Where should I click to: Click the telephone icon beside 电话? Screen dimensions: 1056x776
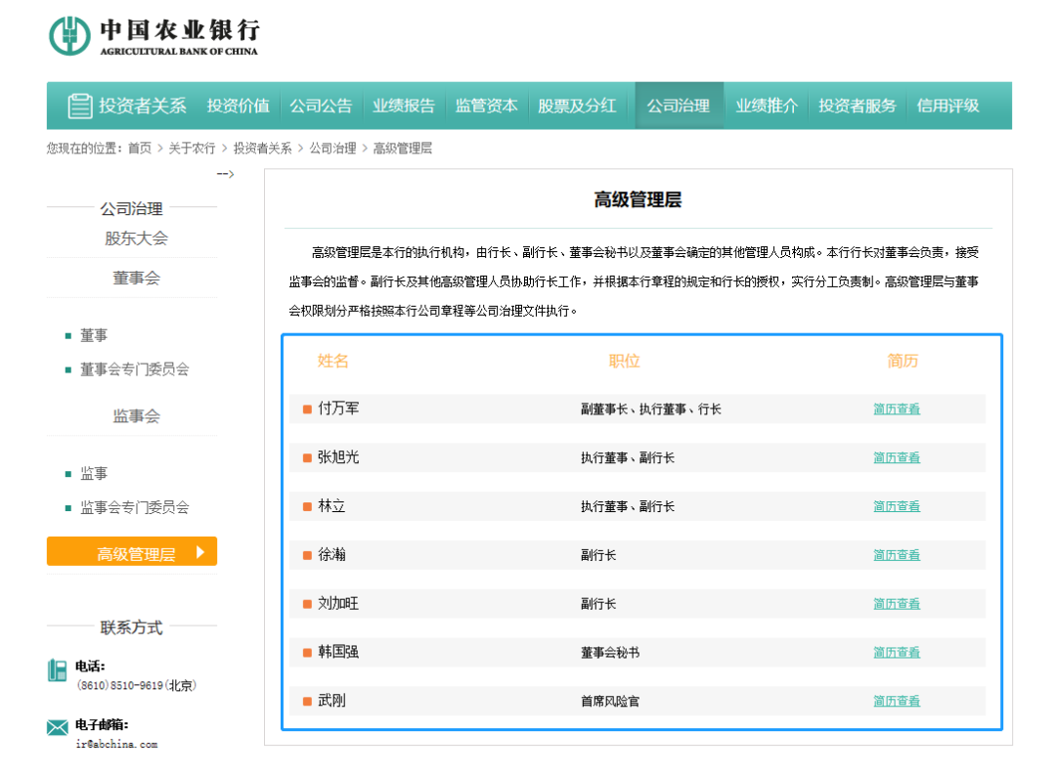[x=58, y=669]
